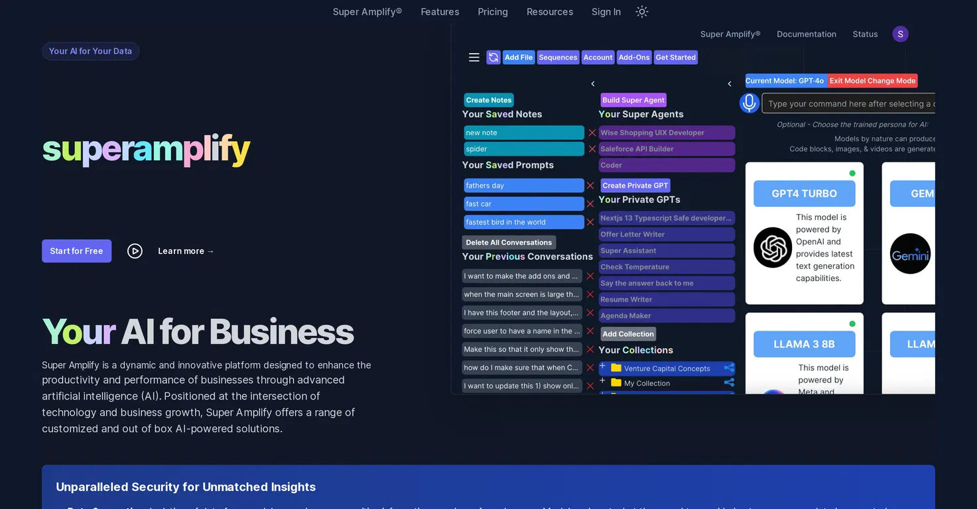Image resolution: width=977 pixels, height=509 pixels.
Task: Click the Add File button
Action: coord(519,58)
